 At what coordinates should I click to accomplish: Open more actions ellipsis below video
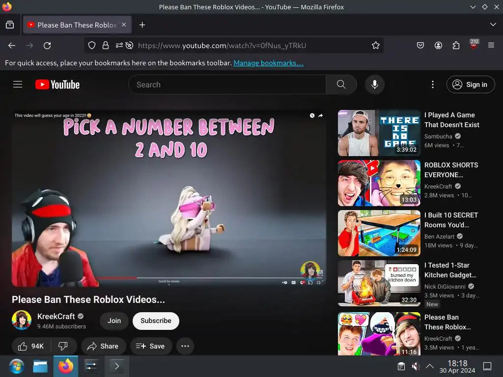tap(185, 346)
